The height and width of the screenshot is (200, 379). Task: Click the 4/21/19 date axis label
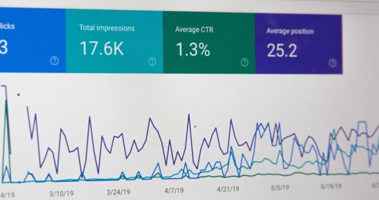point(228,189)
